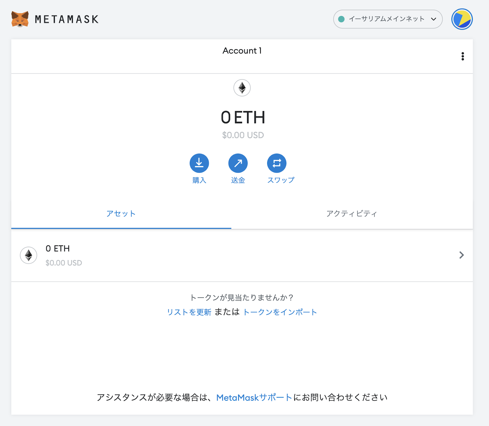Click the スワップ label
The height and width of the screenshot is (426, 489).
(281, 180)
